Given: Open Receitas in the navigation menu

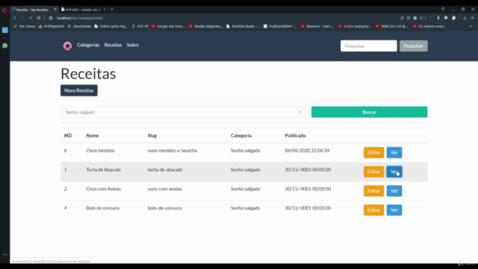Looking at the screenshot, I should tap(113, 45).
